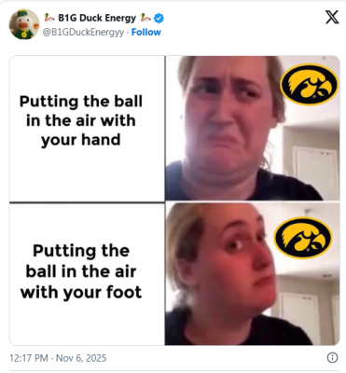
Task: Click 'Putting the ball in the air with your hand' text
Action: (81, 120)
